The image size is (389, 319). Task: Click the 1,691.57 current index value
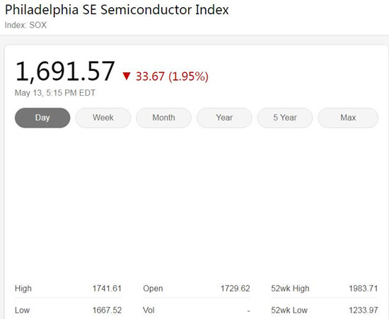(65, 72)
